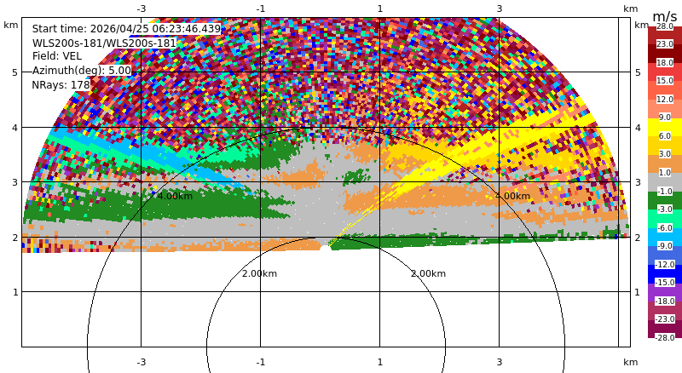Click the Start time text label
682x373 pixels.
click(126, 29)
